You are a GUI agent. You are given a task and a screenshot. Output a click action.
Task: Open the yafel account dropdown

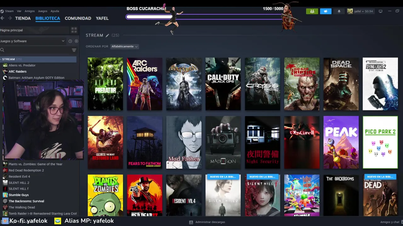click(363, 11)
